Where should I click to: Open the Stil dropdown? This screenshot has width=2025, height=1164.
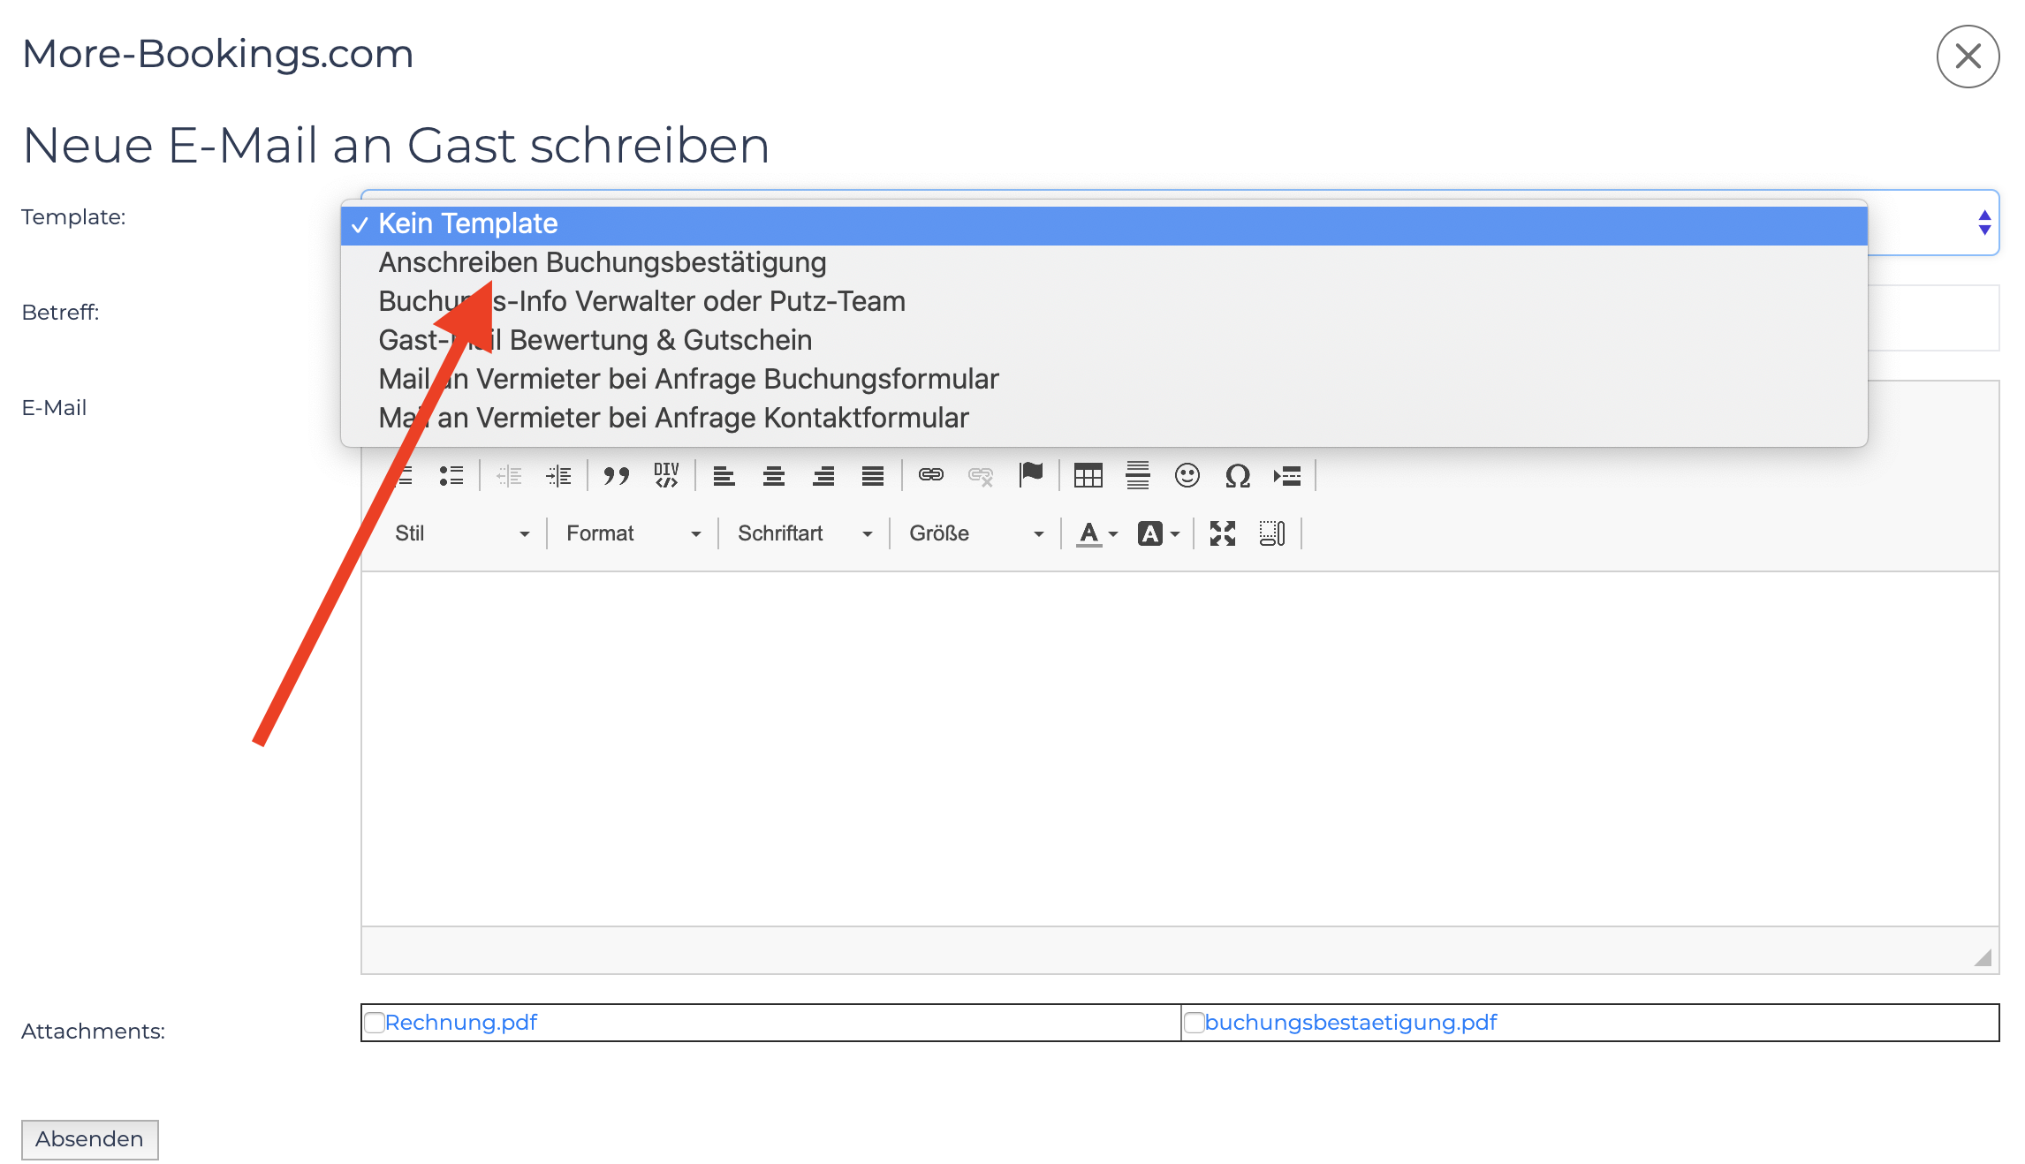[461, 533]
